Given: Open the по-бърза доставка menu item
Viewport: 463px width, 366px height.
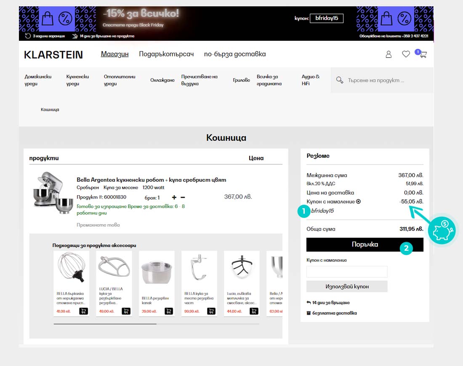Looking at the screenshot, I should tap(235, 54).
